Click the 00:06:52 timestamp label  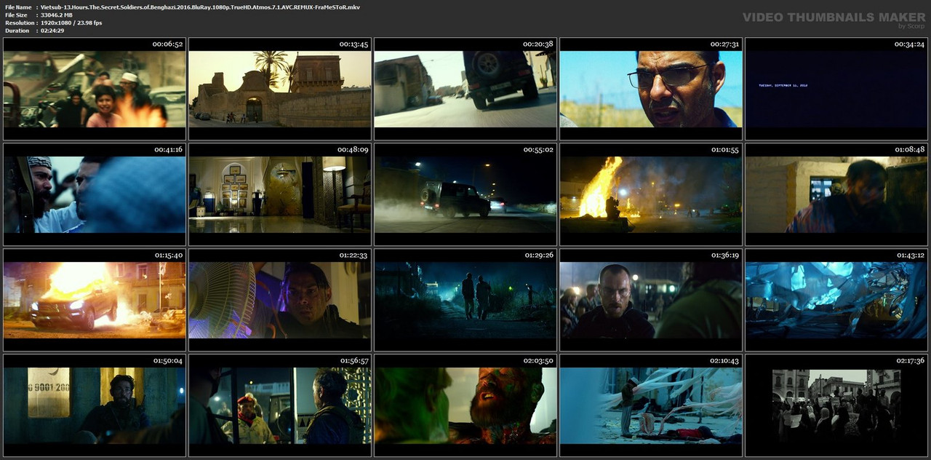pos(167,44)
